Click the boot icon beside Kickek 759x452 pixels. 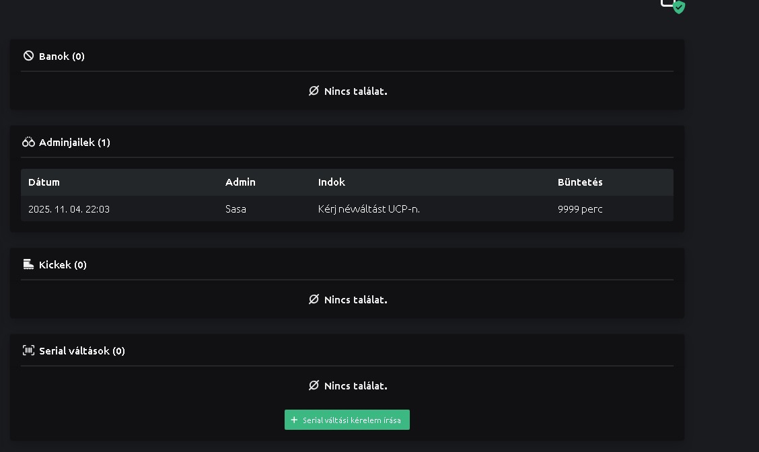(x=28, y=264)
